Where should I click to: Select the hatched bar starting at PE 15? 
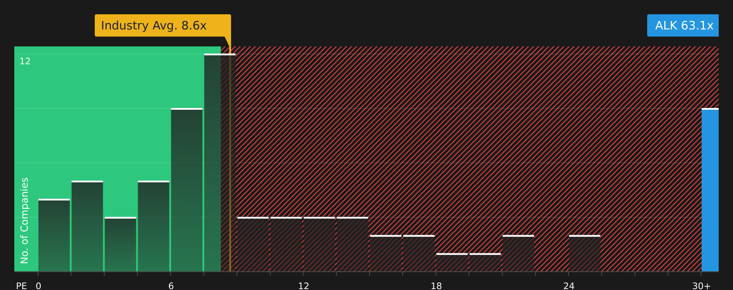[386, 253]
